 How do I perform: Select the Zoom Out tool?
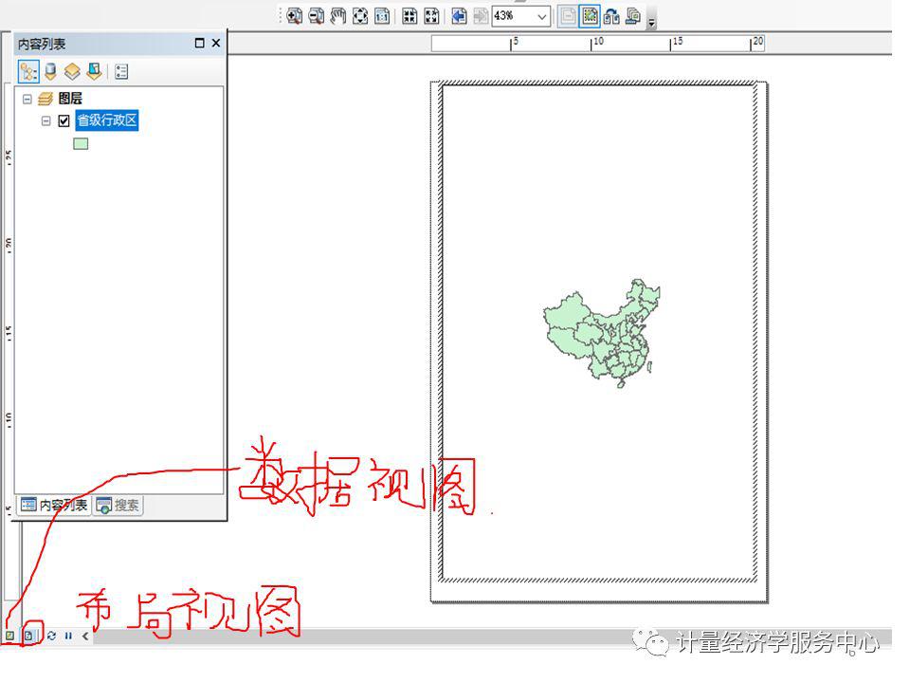[x=317, y=16]
